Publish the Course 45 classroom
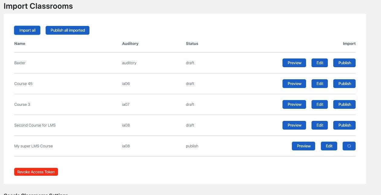This screenshot has width=381, height=195. pos(344,83)
